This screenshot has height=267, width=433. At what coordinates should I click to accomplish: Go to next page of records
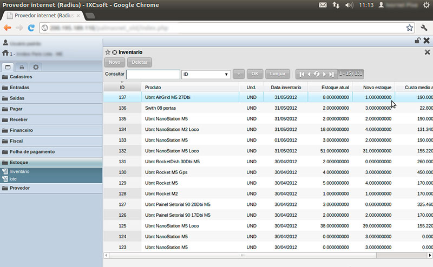click(324, 74)
